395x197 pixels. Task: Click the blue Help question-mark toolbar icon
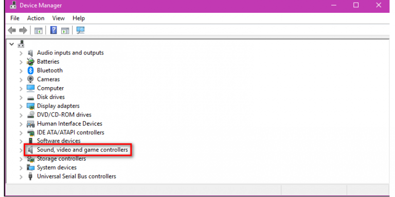53,30
